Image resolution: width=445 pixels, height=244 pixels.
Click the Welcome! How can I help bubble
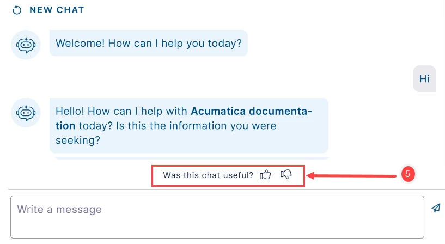[x=149, y=43]
